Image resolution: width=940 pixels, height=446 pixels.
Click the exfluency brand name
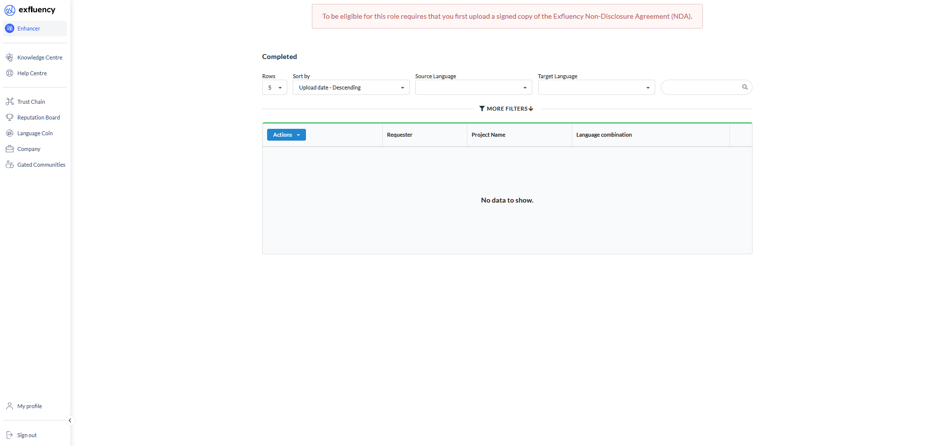tap(37, 10)
